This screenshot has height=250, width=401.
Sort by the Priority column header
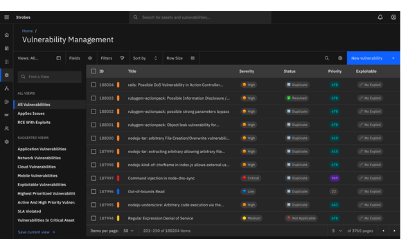pyautogui.click(x=335, y=71)
